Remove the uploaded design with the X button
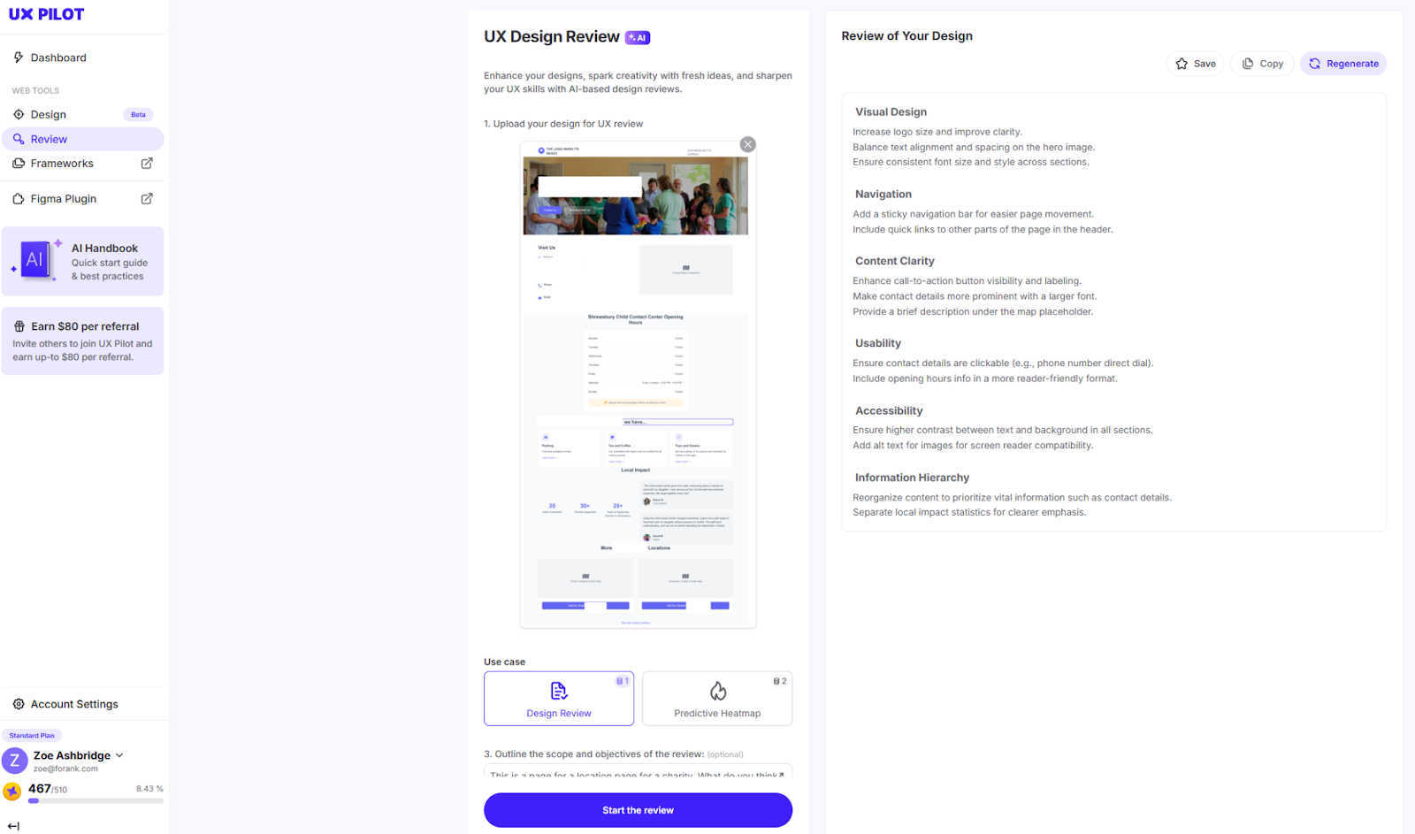This screenshot has height=834, width=1415. point(747,143)
